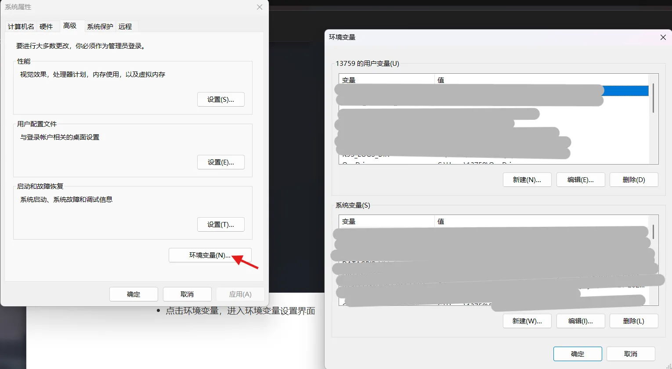Click 新建(N) for user variables
Screen dimensions: 672x369
[x=527, y=180]
